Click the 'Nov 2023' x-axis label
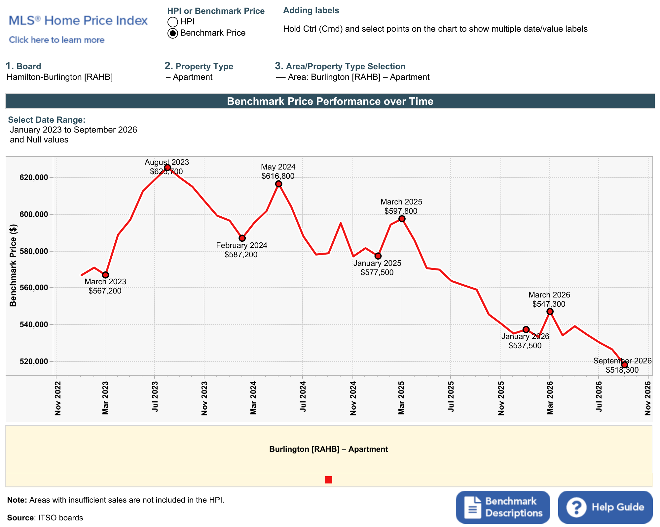Image resolution: width=660 pixels, height=527 pixels. point(204,398)
